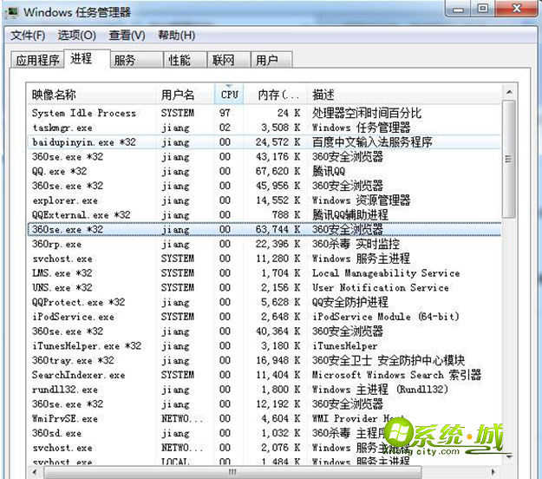The width and height of the screenshot is (542, 479).
Task: Select the 360sd.exe process
Action: coord(264,433)
